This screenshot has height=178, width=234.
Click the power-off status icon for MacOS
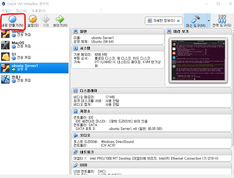[x=14, y=47]
